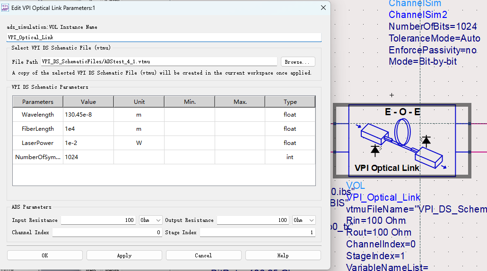Click the ToleranceMode=Auto text in schematic
This screenshot has height=271, width=487.
[x=435, y=38]
